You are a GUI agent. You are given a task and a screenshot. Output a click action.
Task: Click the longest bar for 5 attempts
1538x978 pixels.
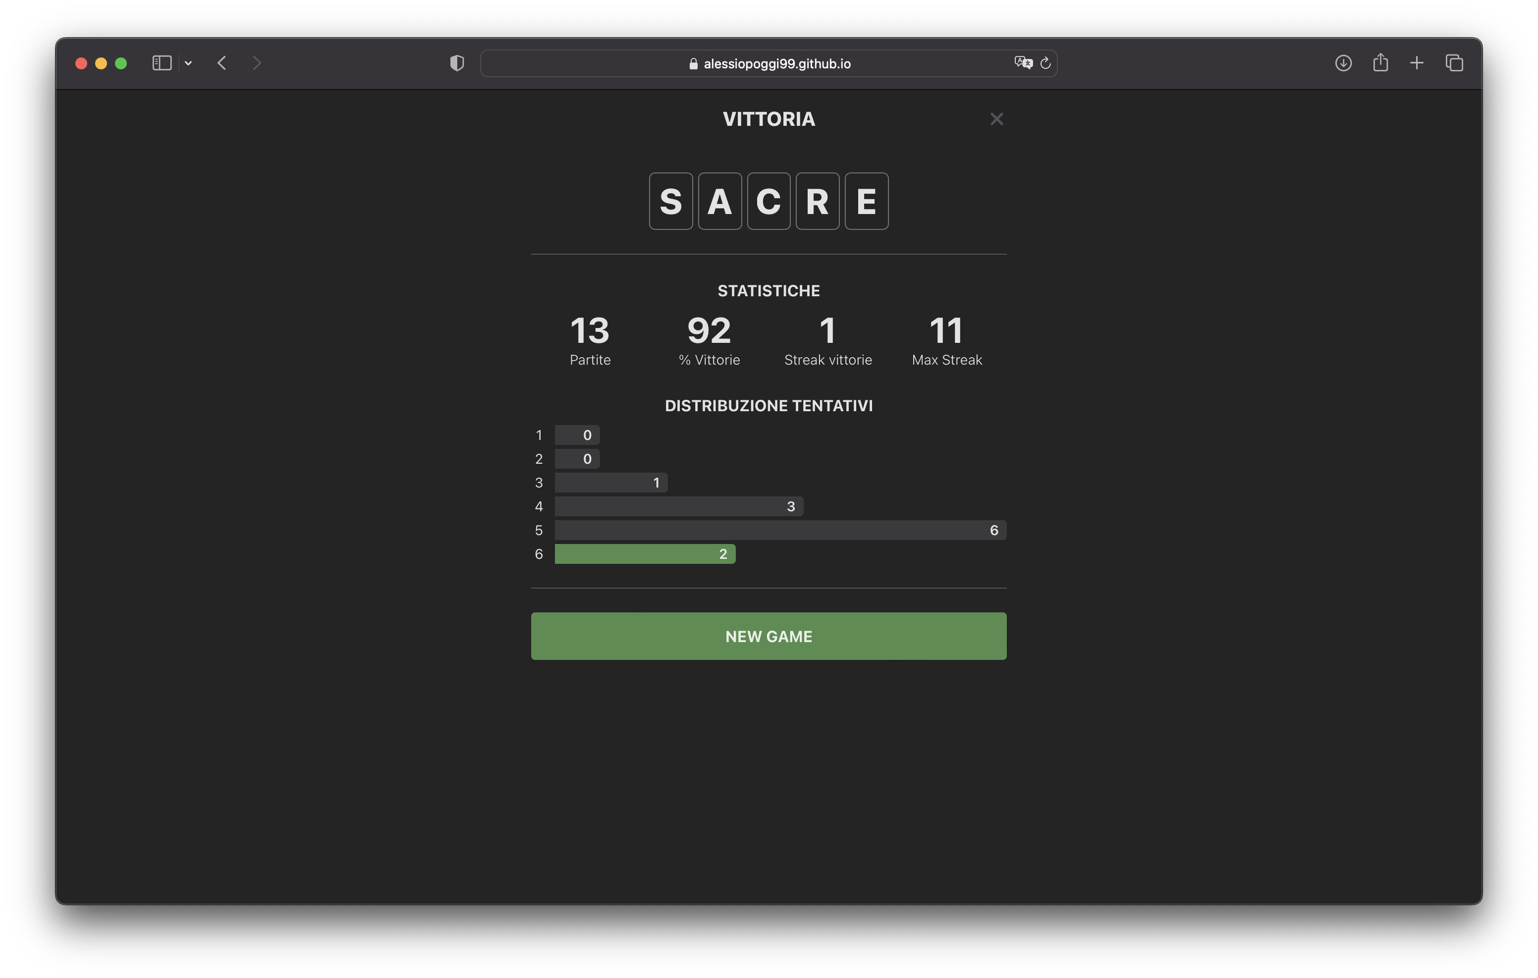(780, 530)
